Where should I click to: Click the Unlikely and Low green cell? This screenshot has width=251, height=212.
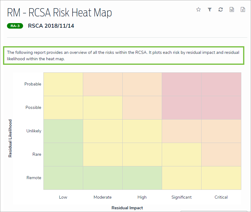tap(63, 131)
